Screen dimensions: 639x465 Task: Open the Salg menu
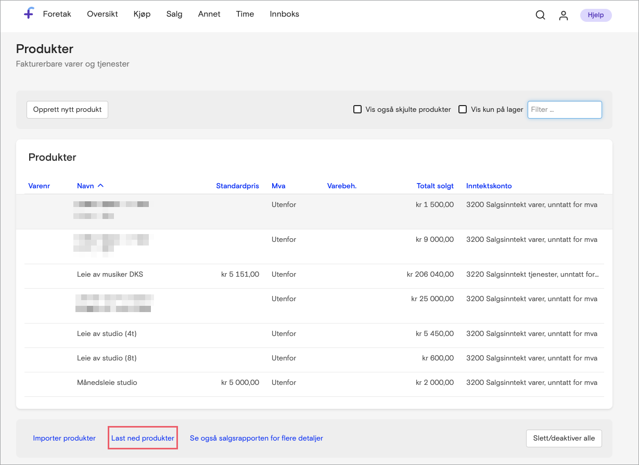click(174, 14)
